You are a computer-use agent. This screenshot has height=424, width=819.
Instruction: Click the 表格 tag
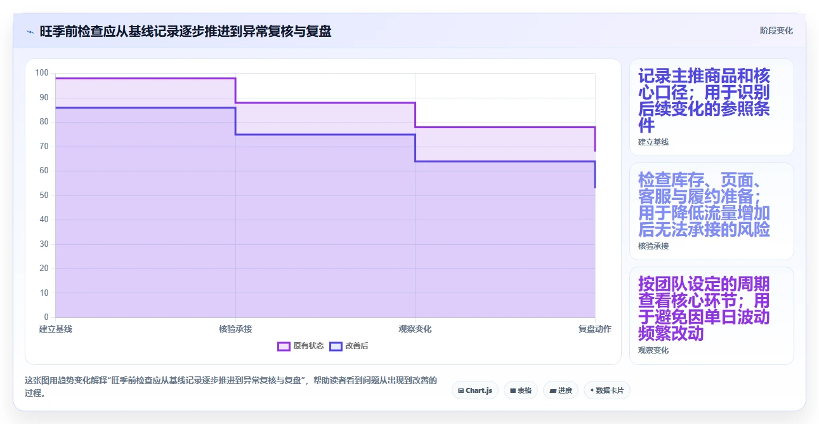(x=521, y=390)
